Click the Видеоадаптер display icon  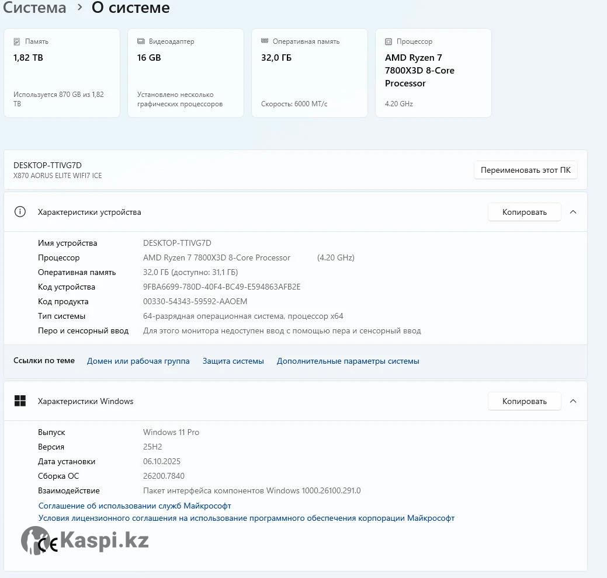coord(141,41)
